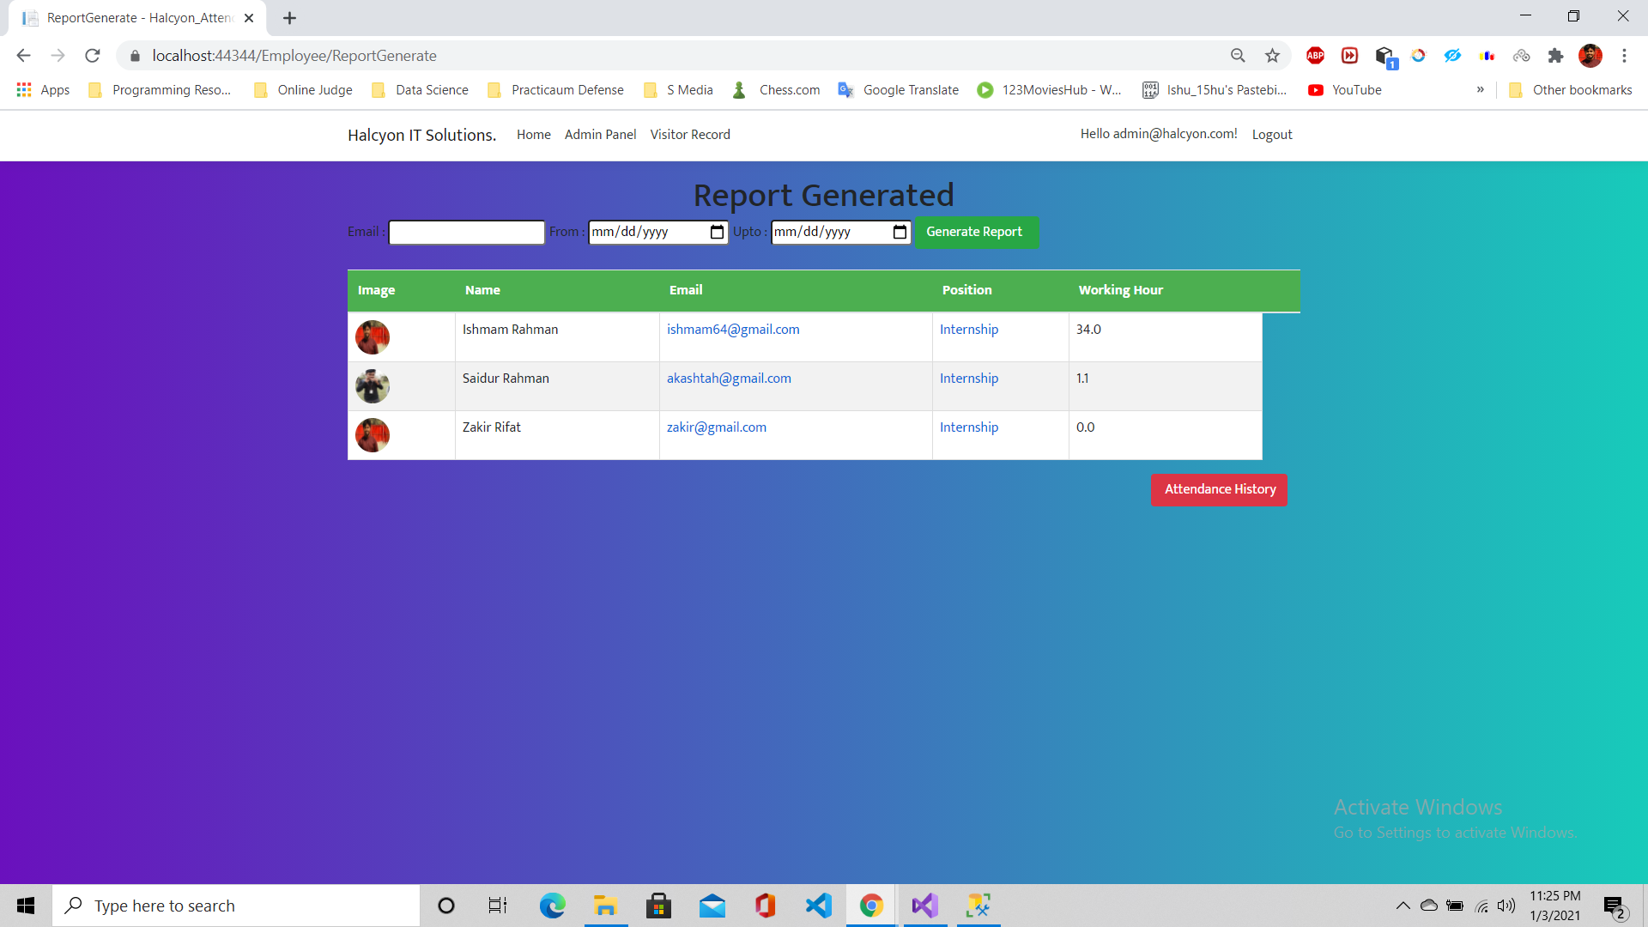Click the zoom magnifier icon in the address bar
This screenshot has width=1648, height=927.
[1238, 56]
